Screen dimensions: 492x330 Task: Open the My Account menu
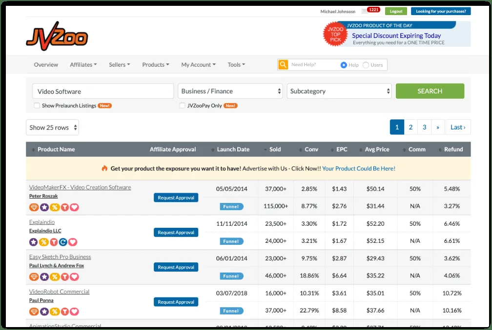pyautogui.click(x=199, y=65)
